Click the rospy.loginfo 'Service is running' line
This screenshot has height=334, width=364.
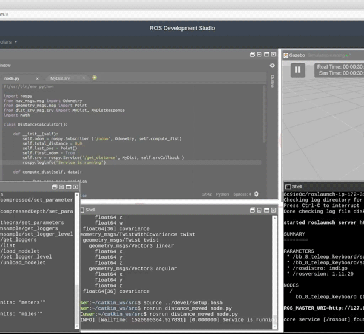click(x=64, y=163)
